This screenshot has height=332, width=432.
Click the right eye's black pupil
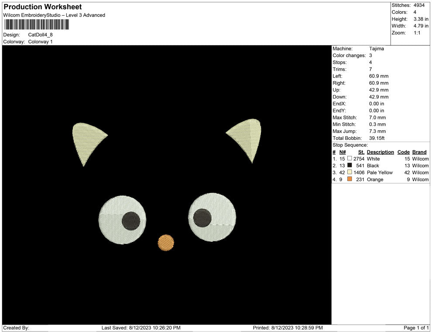coord(202,218)
